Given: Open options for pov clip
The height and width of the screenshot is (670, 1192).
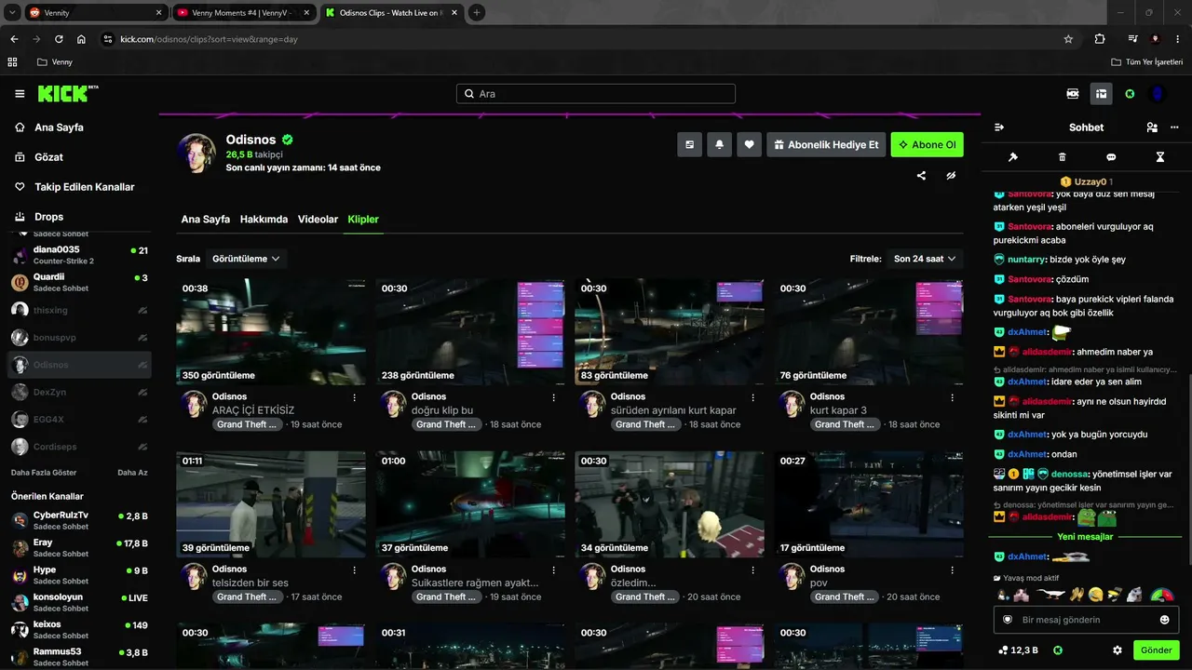Looking at the screenshot, I should (x=953, y=569).
